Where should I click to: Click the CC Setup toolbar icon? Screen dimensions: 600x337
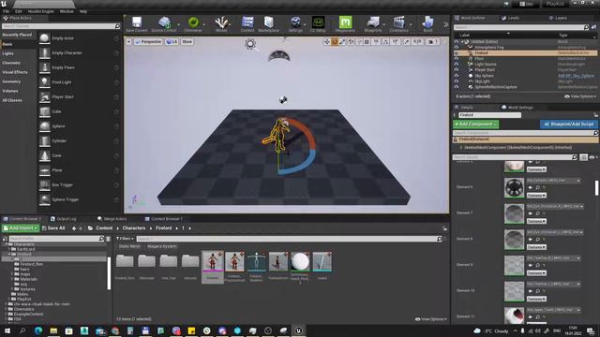(318, 23)
